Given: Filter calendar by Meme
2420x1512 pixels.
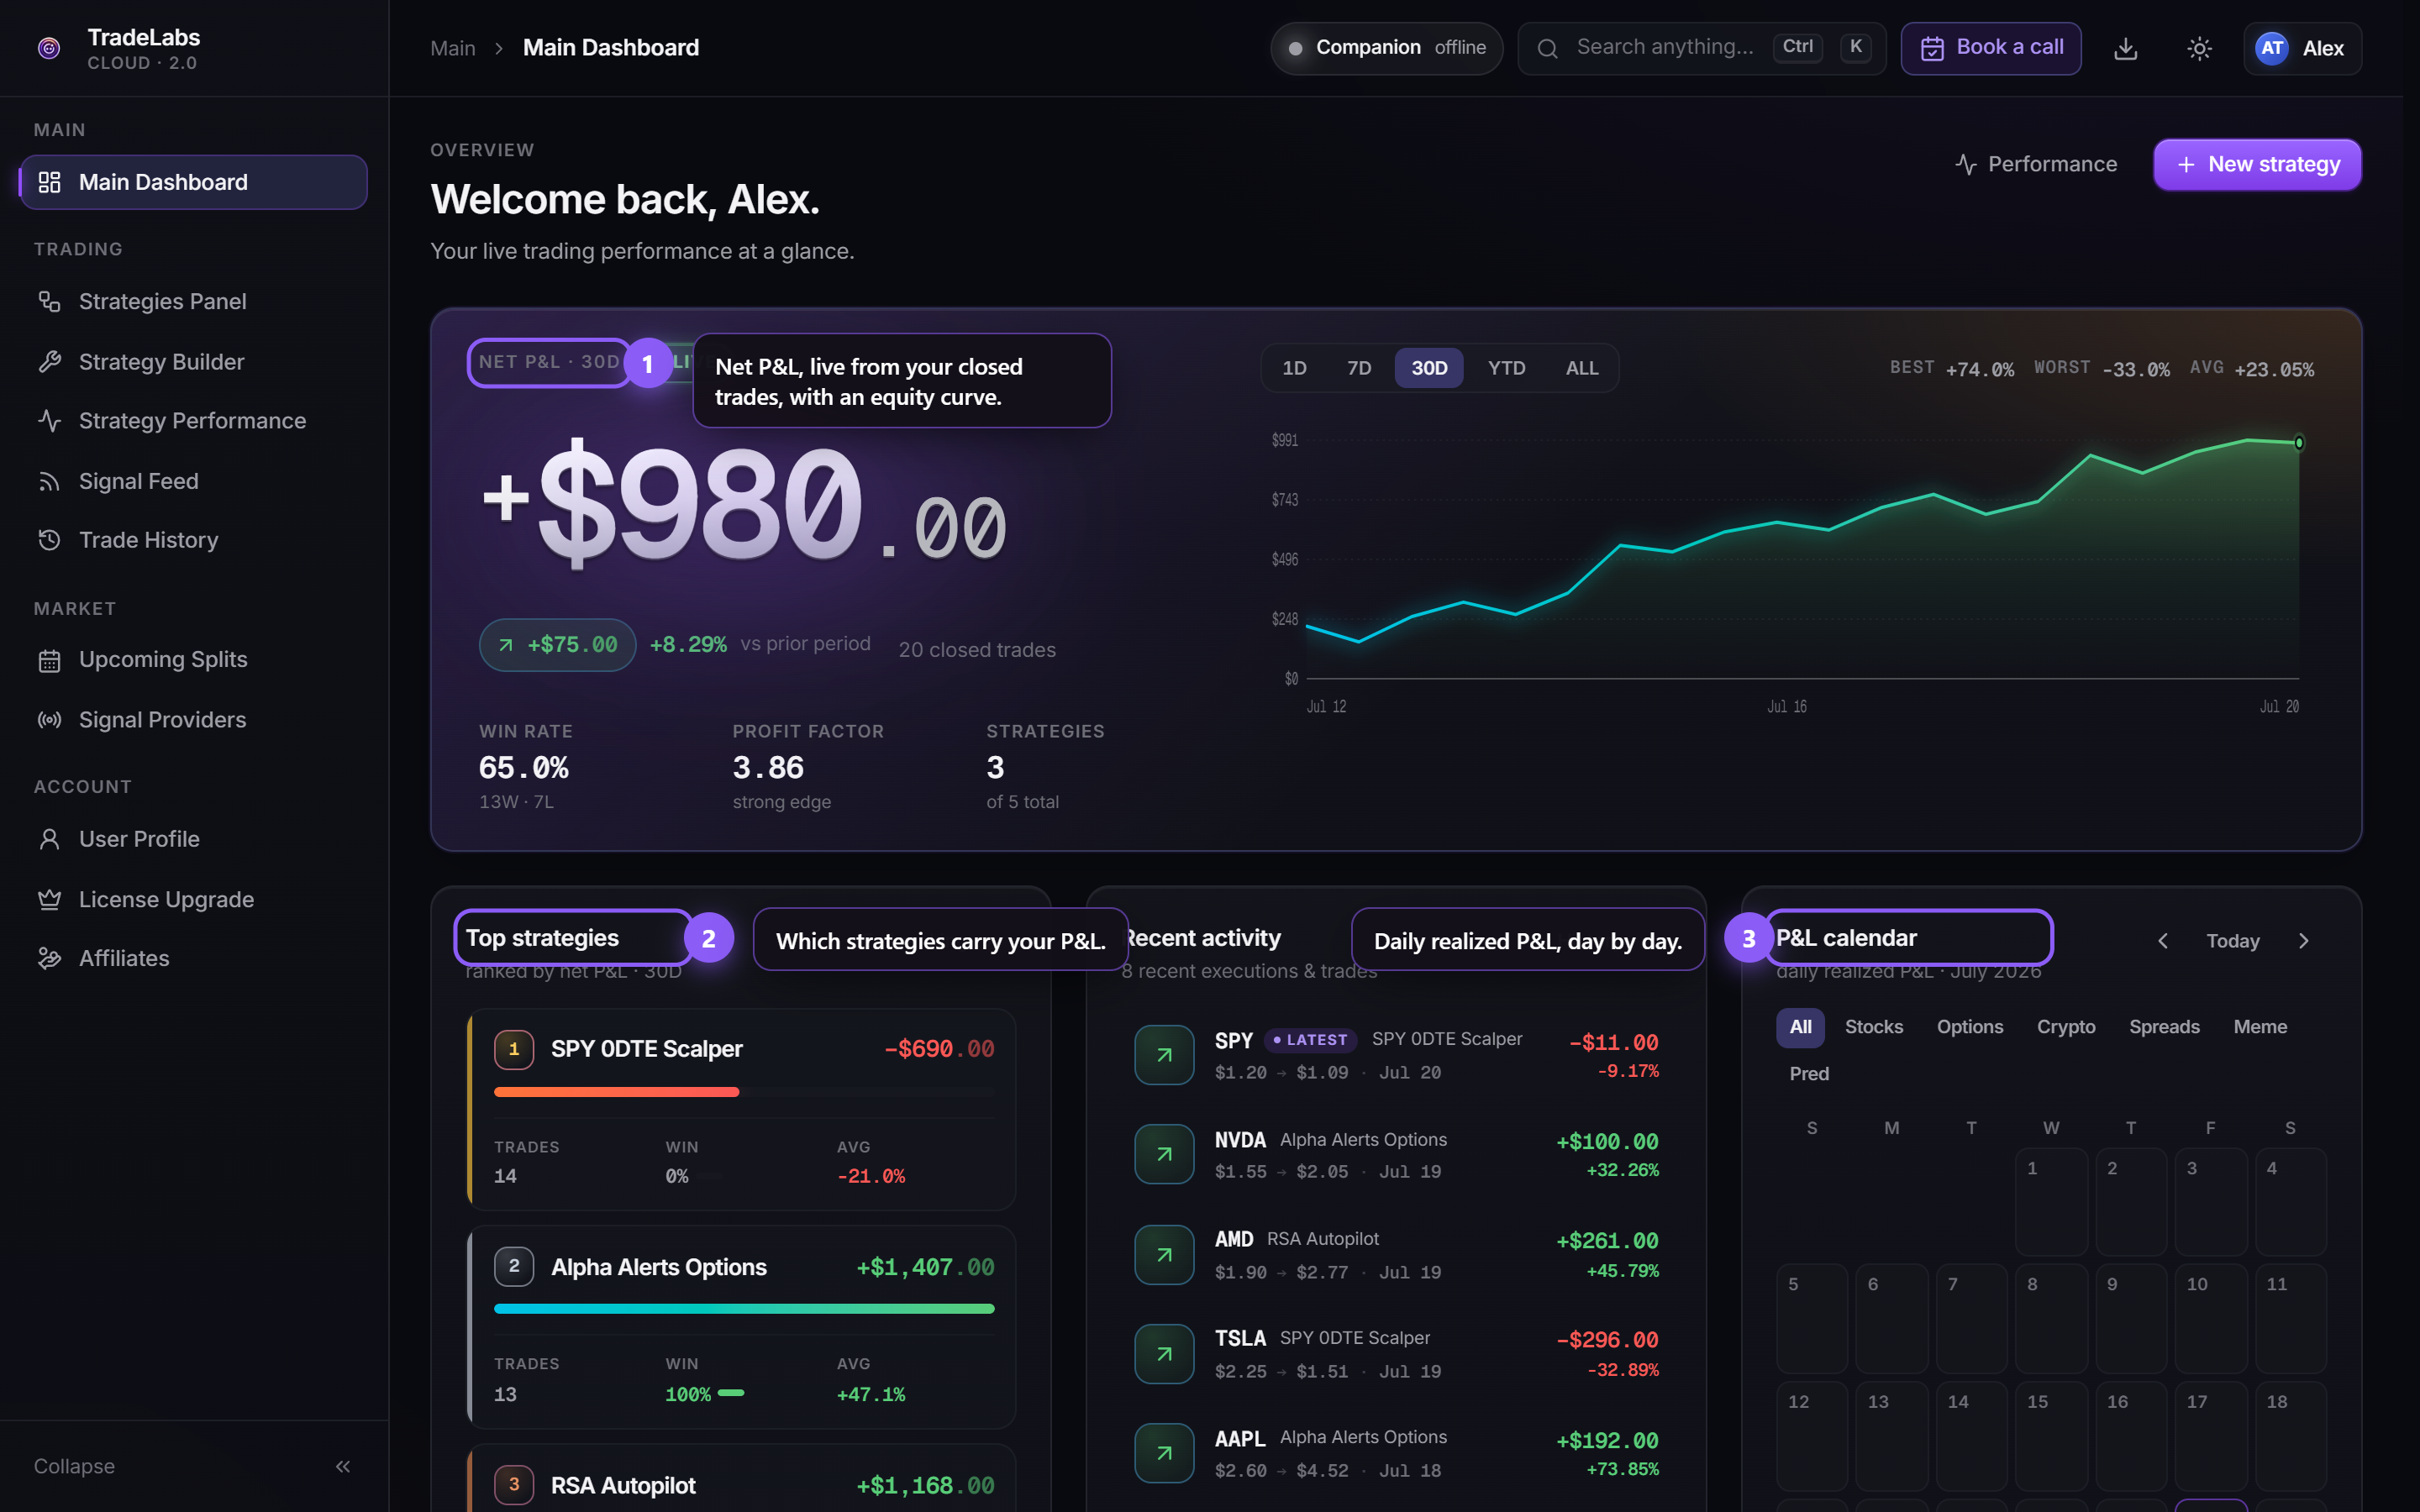Looking at the screenshot, I should [x=2260, y=1027].
